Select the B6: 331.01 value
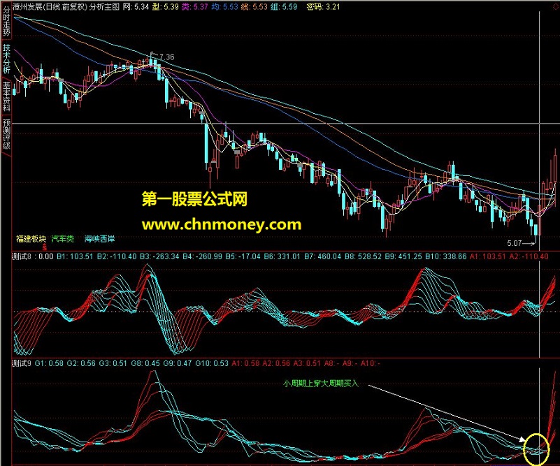 pyautogui.click(x=282, y=256)
